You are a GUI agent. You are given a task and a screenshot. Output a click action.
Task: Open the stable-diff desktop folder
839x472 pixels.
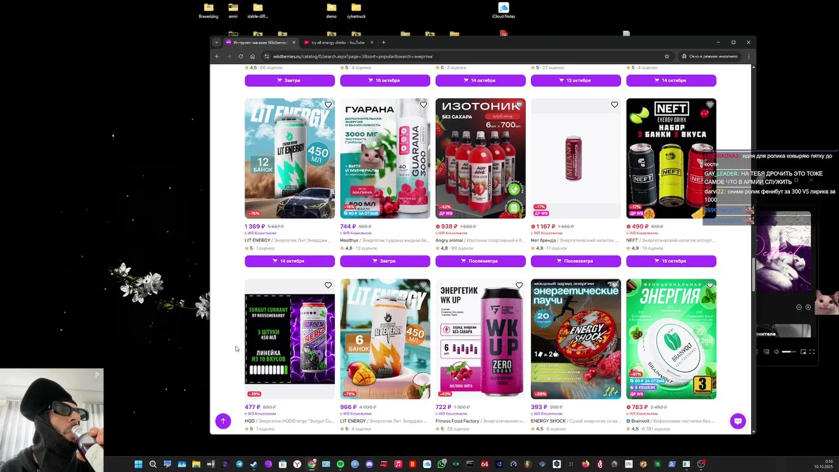[258, 10]
